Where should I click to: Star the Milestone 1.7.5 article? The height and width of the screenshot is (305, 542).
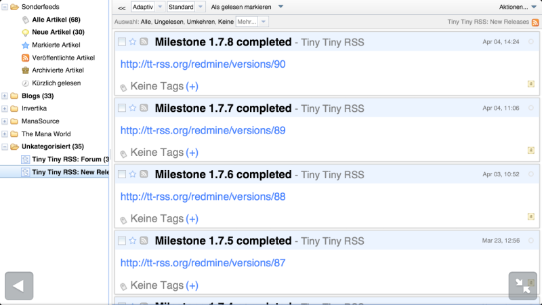tap(133, 241)
